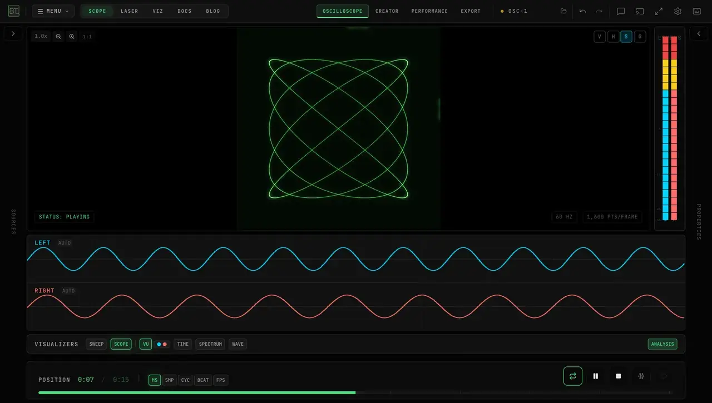
Task: Enter fullscreen with the expand icon
Action: [x=659, y=11]
